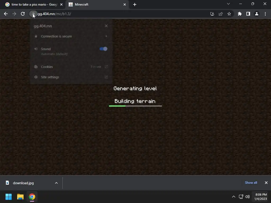
Task: Click the Site settings gear icon
Action: (36, 77)
